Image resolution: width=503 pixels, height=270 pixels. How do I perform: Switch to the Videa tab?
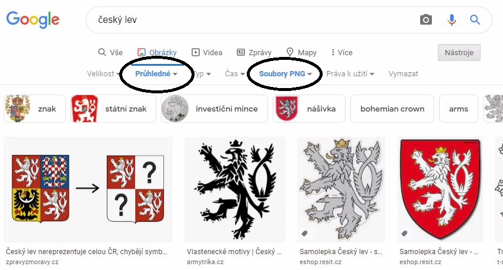(x=207, y=52)
